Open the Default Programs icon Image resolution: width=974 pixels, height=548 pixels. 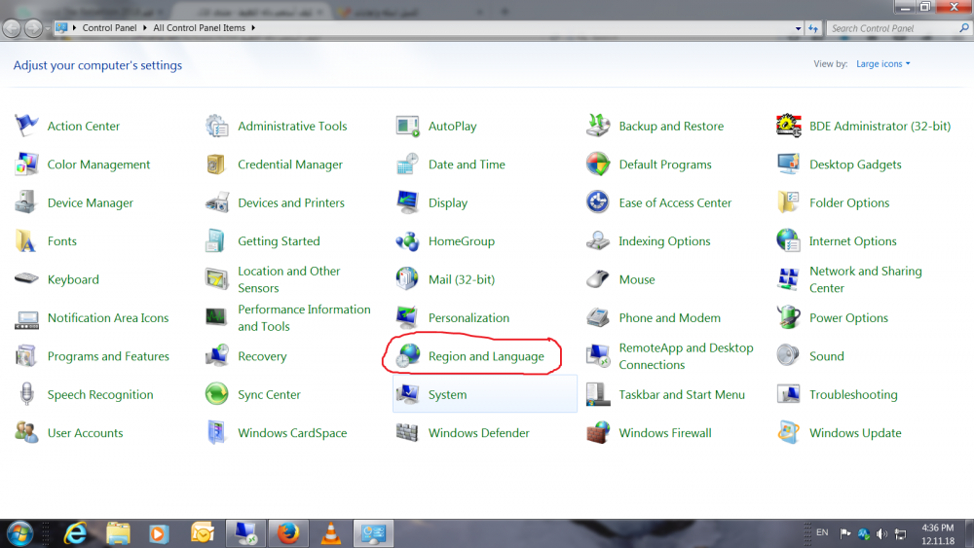coord(598,164)
